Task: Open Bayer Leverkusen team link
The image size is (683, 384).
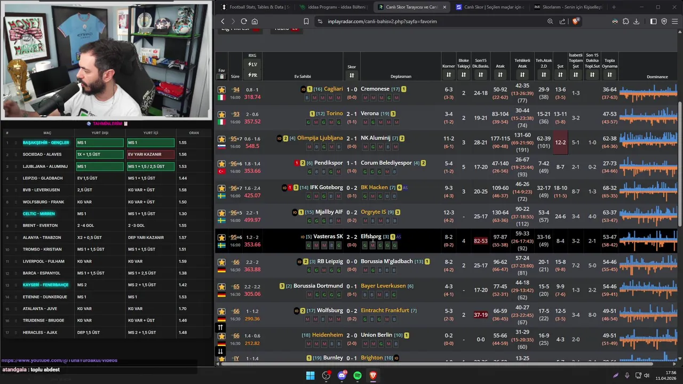Action: click(383, 286)
